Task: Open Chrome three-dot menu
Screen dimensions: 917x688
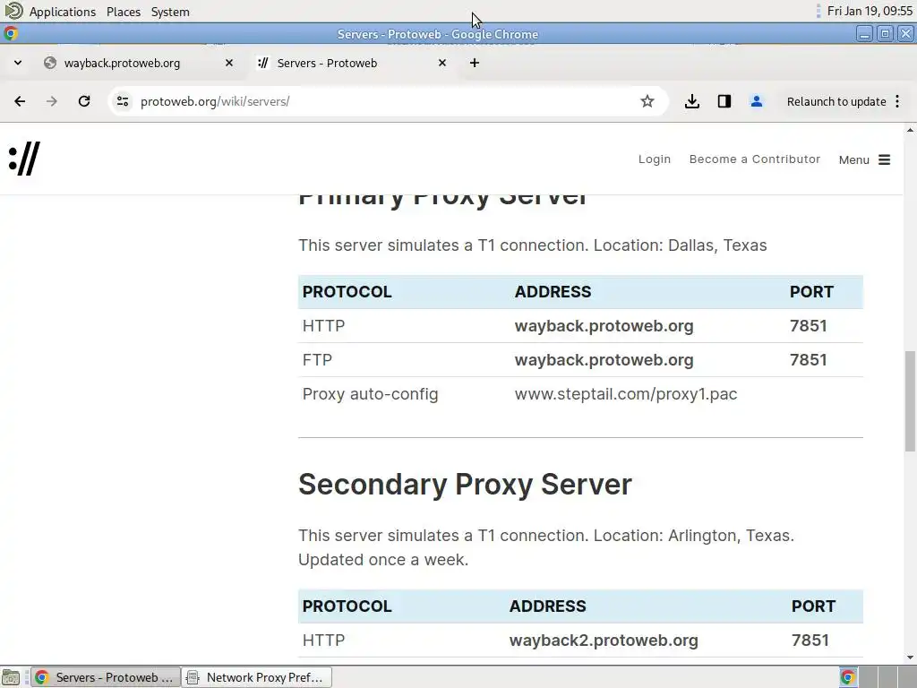Action: pos(897,101)
